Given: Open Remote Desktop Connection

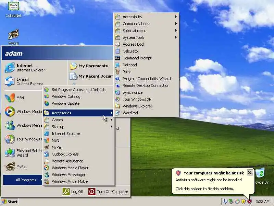Looking at the screenshot, I should coord(147,85).
